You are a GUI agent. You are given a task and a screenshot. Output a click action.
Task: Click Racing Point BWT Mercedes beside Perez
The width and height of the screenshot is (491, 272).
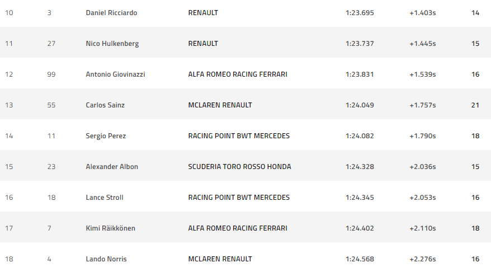click(x=239, y=135)
